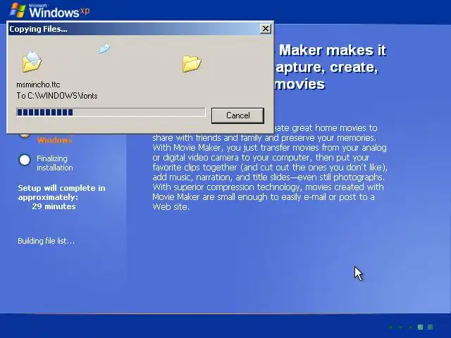Click the destination open folder icon
The image size is (451, 338).
pos(192,63)
